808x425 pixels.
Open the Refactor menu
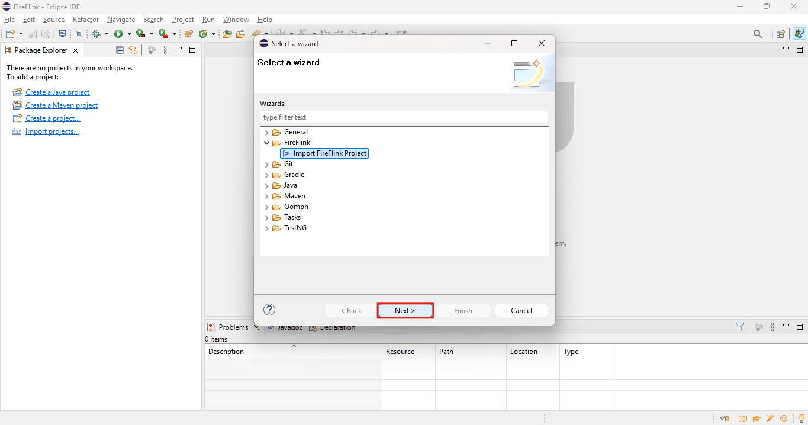(x=86, y=20)
